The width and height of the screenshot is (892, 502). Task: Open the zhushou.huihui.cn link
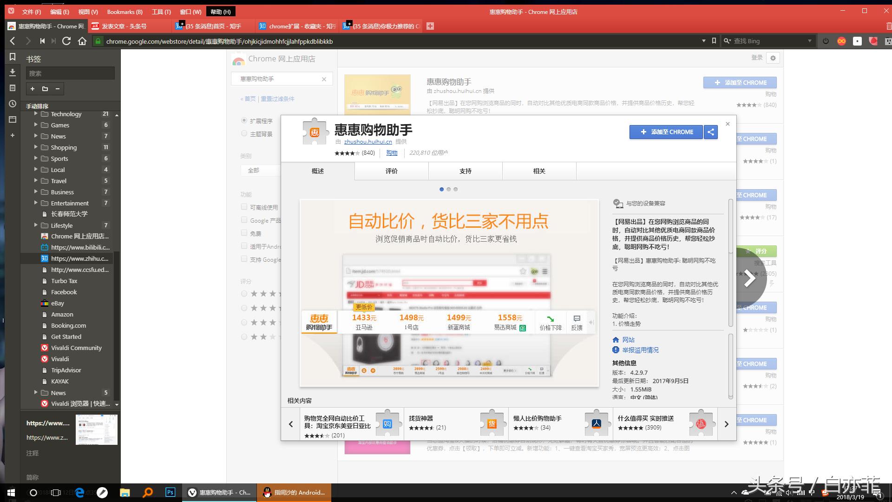pos(367,142)
